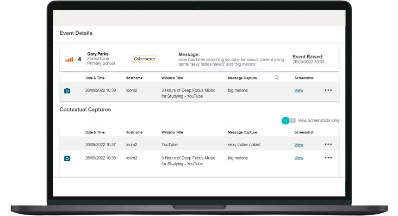Click Forest Lane Primary School text
This screenshot has height=216, width=398.
click(101, 61)
